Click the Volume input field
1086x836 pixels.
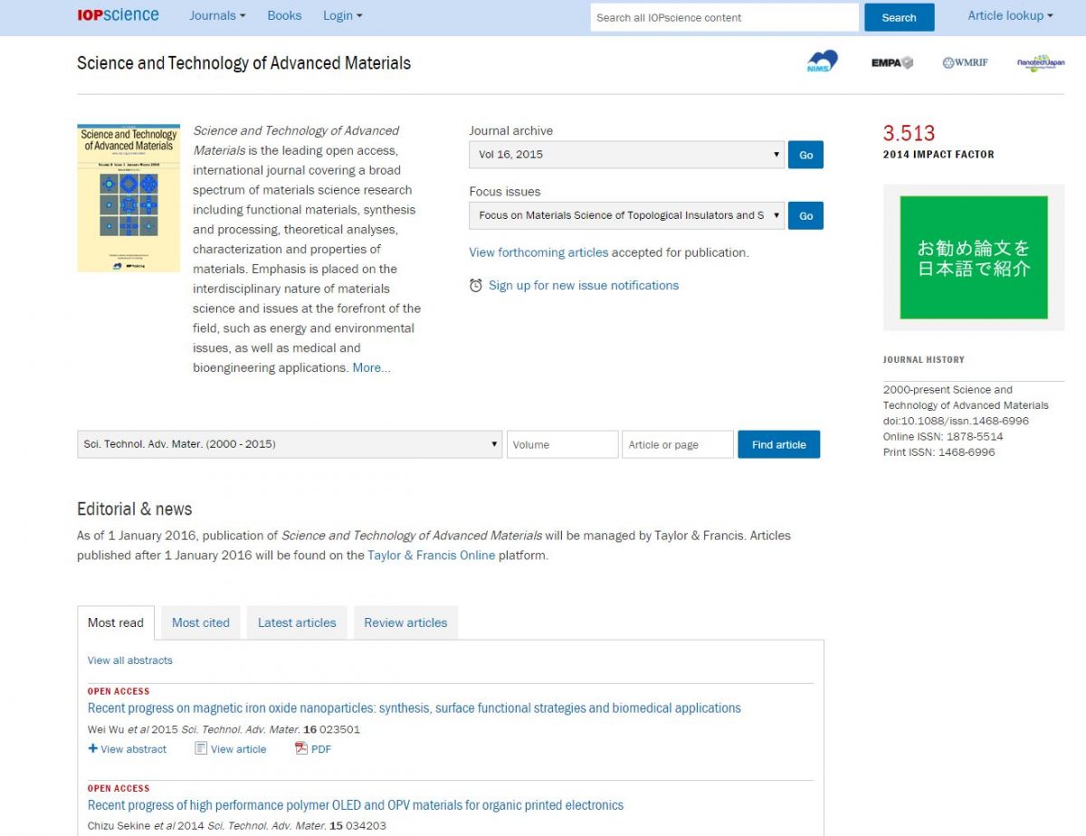(563, 444)
